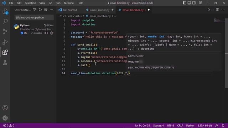Click the password variable on line 4
The width and height of the screenshot is (228, 128).
tap(77, 33)
